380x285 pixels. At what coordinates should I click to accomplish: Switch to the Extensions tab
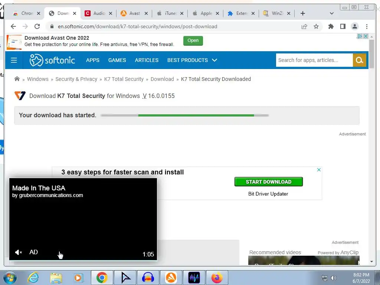click(x=238, y=13)
